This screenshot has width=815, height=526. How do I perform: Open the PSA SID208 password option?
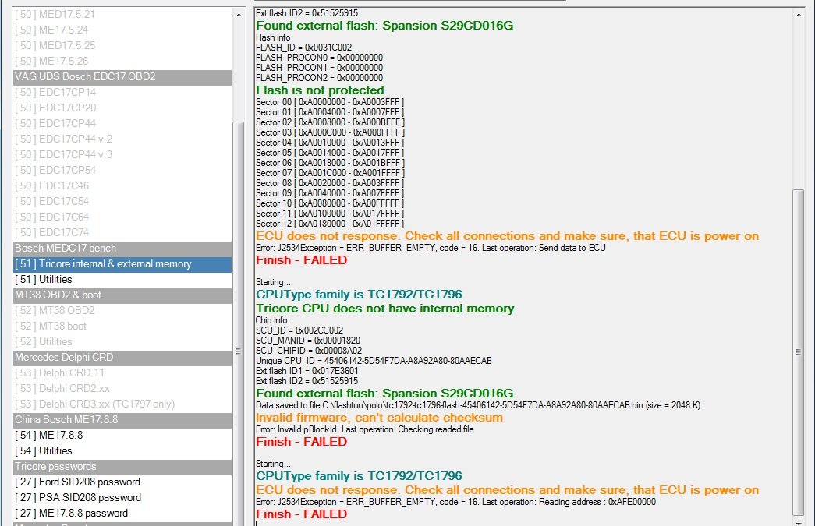(x=77, y=498)
